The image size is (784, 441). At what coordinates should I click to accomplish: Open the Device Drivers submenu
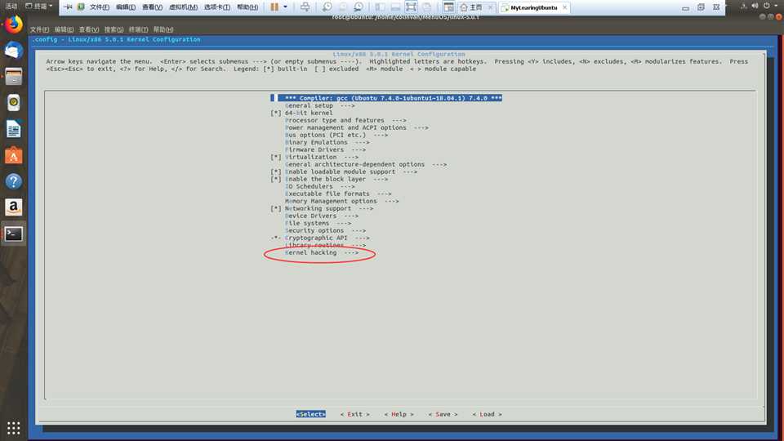322,216
